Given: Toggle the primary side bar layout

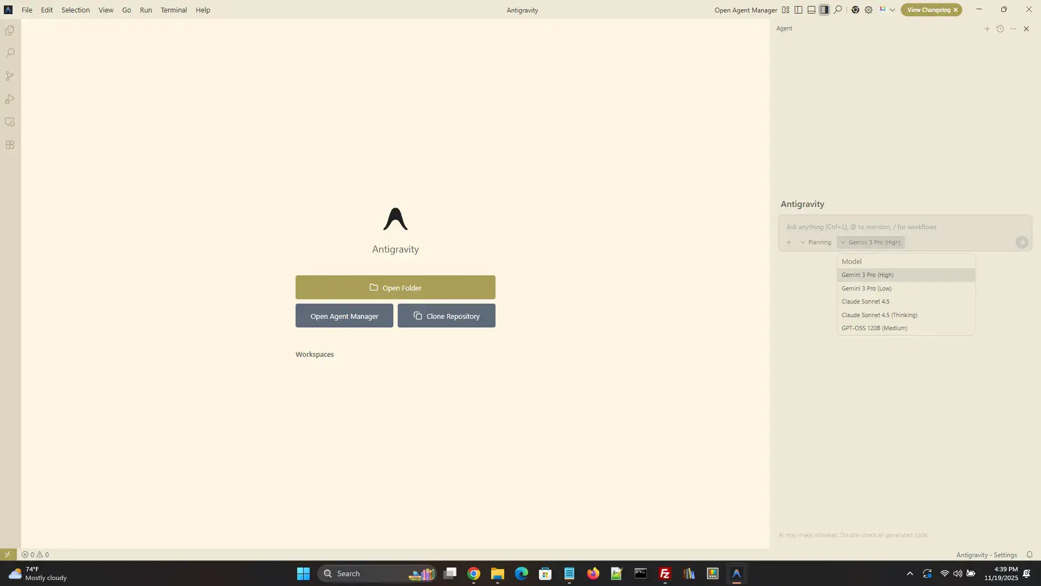Looking at the screenshot, I should click(798, 10).
